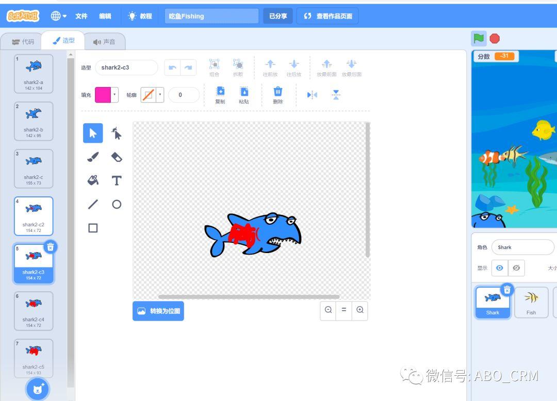Click the Scratch logo
This screenshot has width=557, height=401.
point(23,16)
